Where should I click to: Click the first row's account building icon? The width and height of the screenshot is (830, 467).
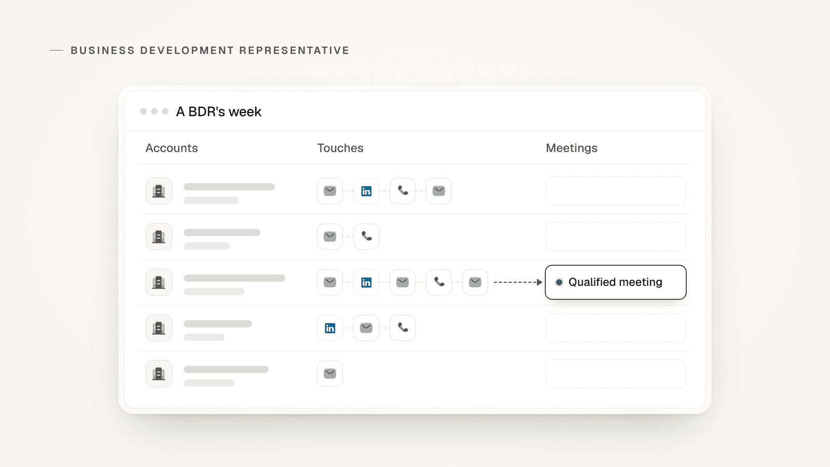click(x=159, y=191)
